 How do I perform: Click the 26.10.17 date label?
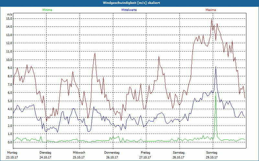pos(112,157)
